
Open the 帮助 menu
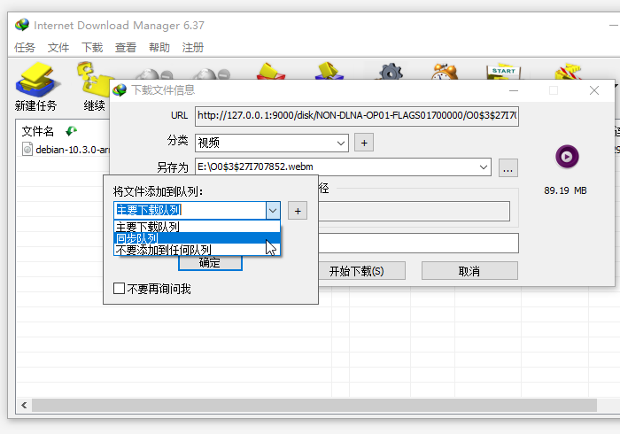pyautogui.click(x=159, y=48)
